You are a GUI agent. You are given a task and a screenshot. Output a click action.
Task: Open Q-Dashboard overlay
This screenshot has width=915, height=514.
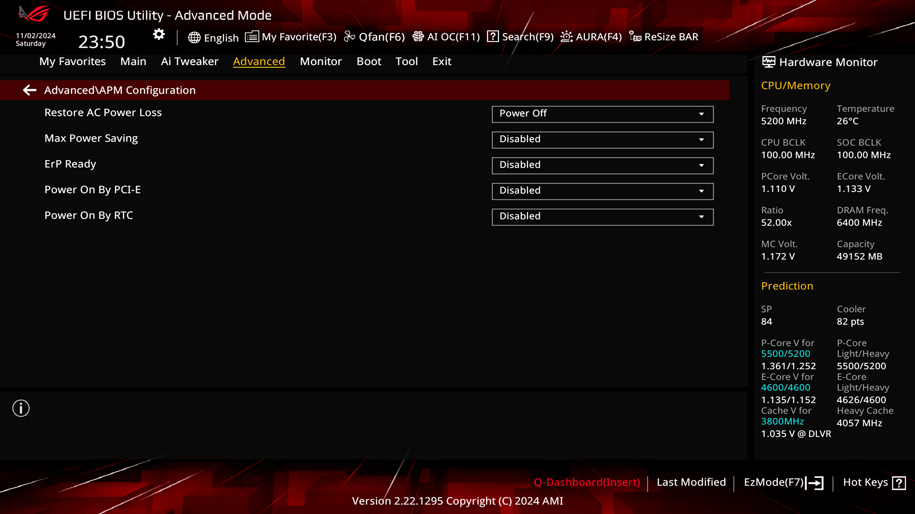(586, 482)
